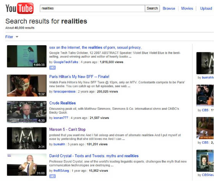Visit the GoogleTechTalks channel

tap(66, 62)
